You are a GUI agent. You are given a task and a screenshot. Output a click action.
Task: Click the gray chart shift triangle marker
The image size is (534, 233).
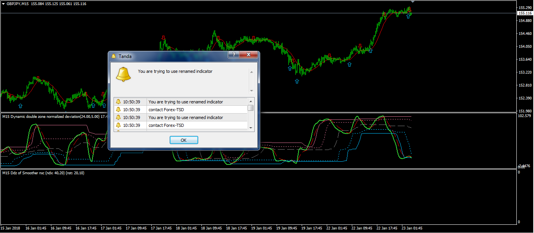pyautogui.click(x=412, y=2)
